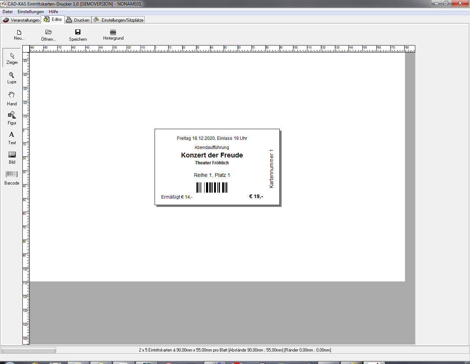The width and height of the screenshot is (470, 364).
Task: Save the ticket with Speichern
Action: click(78, 35)
